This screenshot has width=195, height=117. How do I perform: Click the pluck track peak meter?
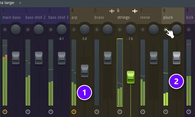click(166, 73)
